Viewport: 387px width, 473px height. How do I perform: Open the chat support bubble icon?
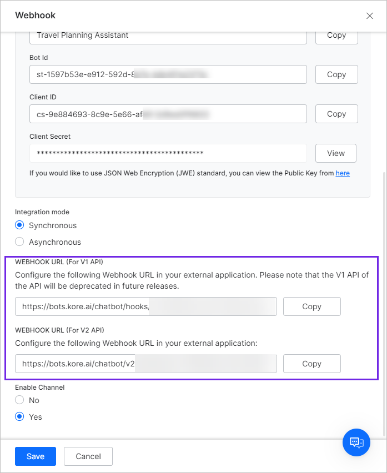tap(356, 442)
